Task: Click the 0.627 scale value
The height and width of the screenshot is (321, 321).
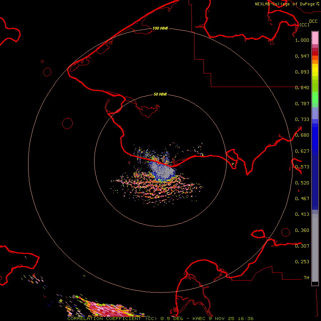Action: coord(302,151)
